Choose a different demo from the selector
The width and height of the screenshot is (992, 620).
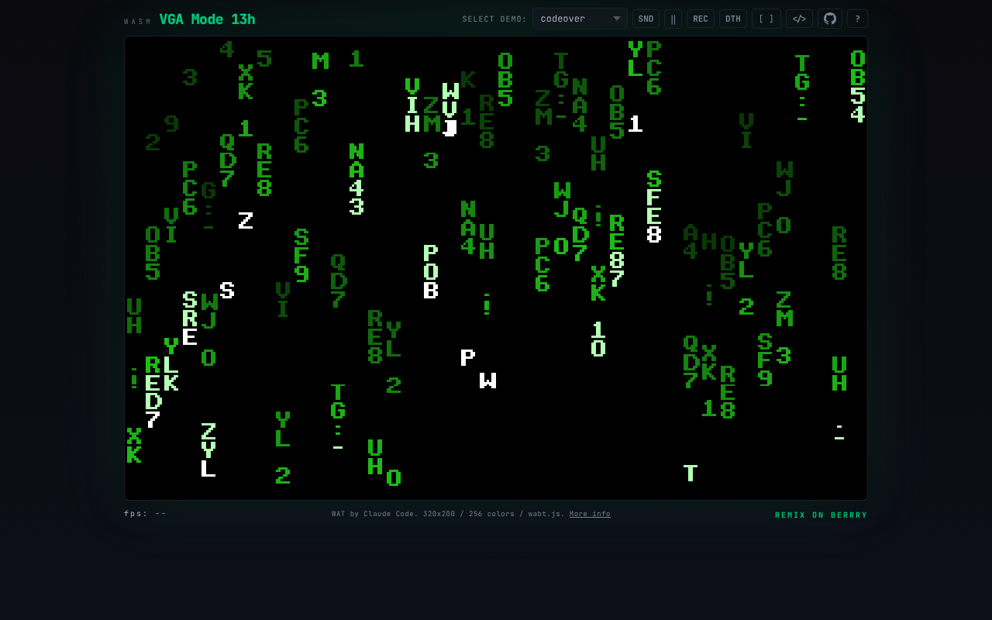pyautogui.click(x=579, y=18)
